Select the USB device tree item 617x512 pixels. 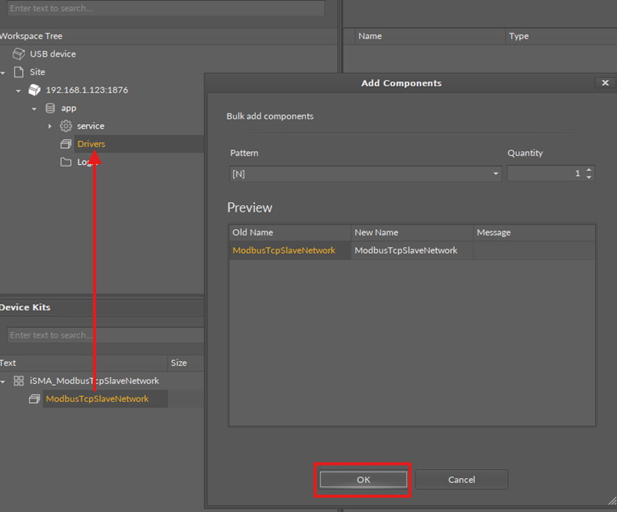point(52,54)
